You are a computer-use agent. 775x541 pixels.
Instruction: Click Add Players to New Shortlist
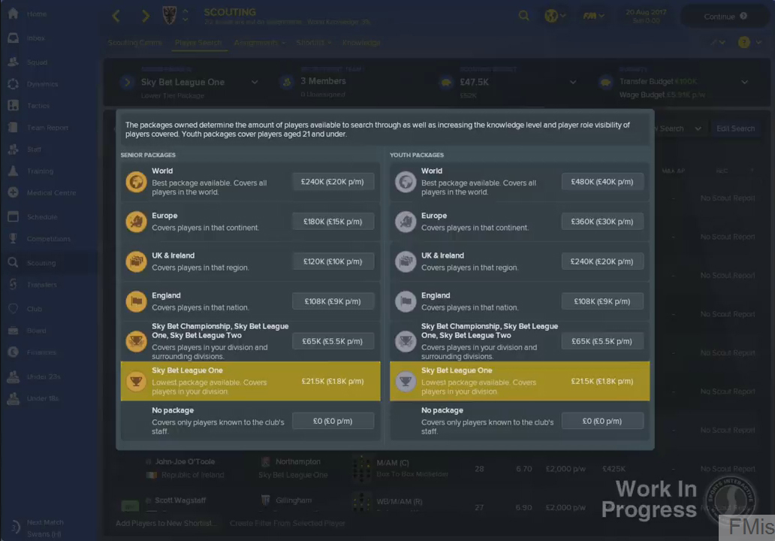(166, 523)
